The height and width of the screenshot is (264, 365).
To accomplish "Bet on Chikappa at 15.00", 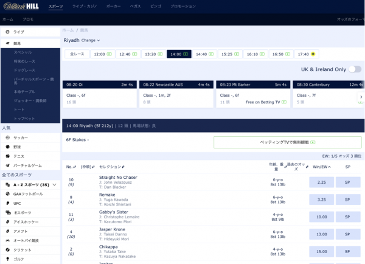I will [x=321, y=251].
